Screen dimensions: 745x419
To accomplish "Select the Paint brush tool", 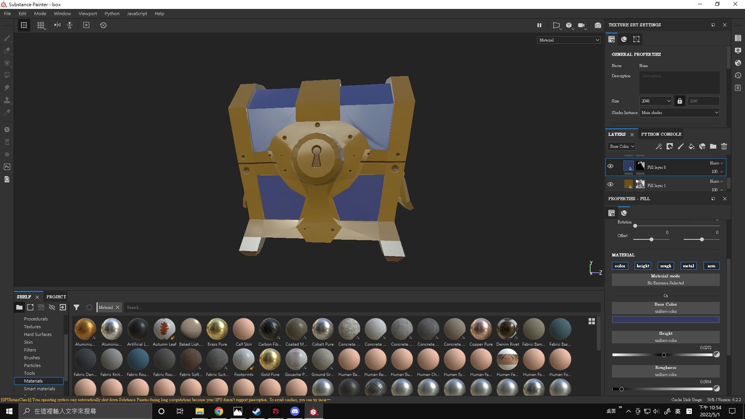I will click(x=7, y=38).
